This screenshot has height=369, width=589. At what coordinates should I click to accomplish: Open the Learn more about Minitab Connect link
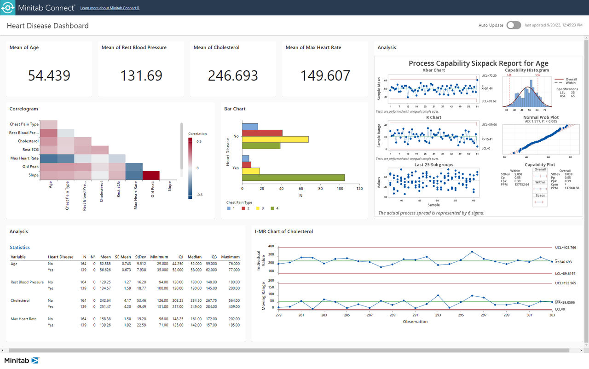point(109,8)
